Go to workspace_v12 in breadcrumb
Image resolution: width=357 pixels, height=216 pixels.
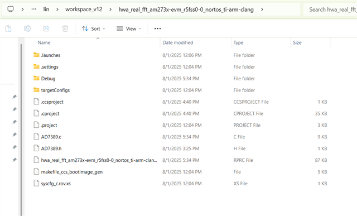coord(84,9)
